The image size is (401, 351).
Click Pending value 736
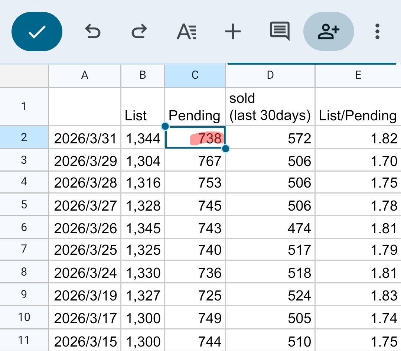click(195, 272)
